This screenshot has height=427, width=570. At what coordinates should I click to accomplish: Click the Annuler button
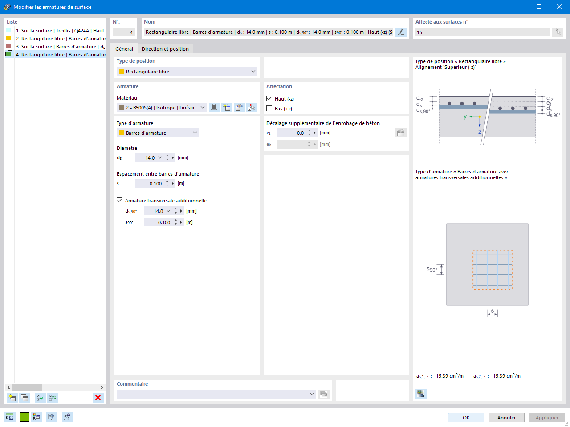tap(506, 418)
